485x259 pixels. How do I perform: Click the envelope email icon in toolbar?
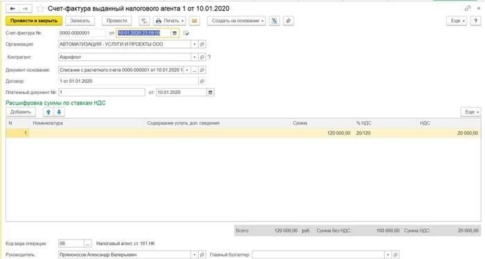click(194, 21)
